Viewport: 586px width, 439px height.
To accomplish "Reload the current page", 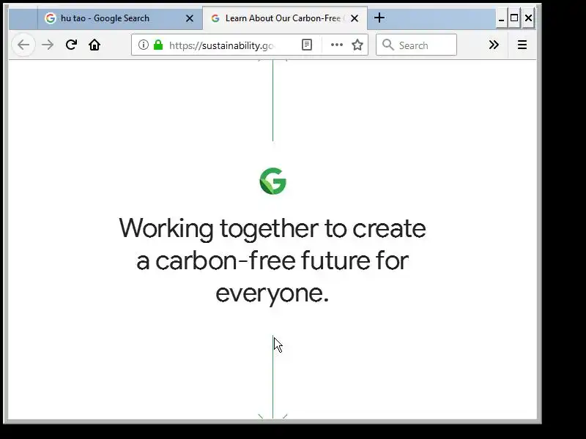I will [x=71, y=45].
